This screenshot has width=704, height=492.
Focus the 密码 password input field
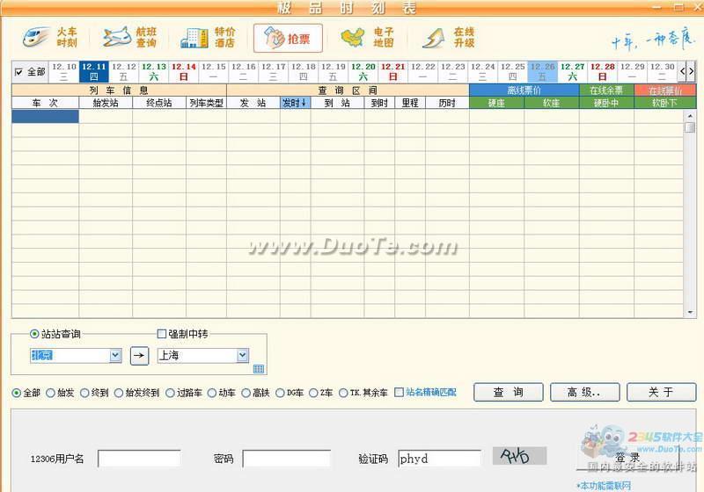[287, 459]
